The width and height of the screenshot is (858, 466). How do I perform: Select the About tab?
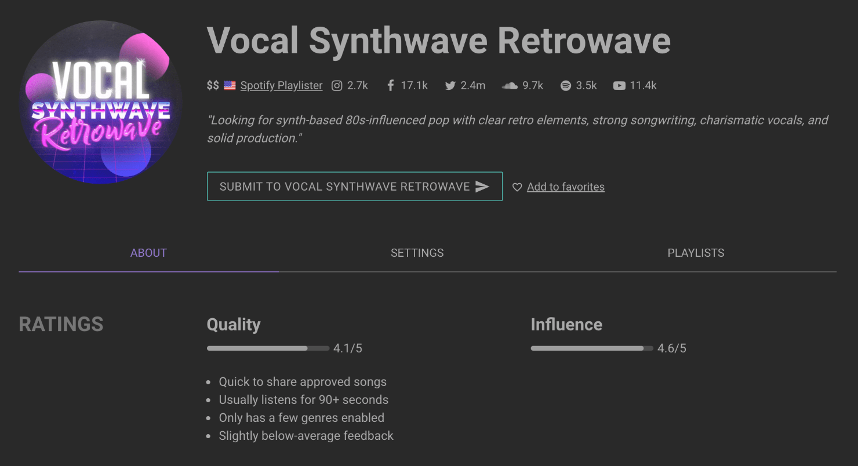(x=148, y=253)
